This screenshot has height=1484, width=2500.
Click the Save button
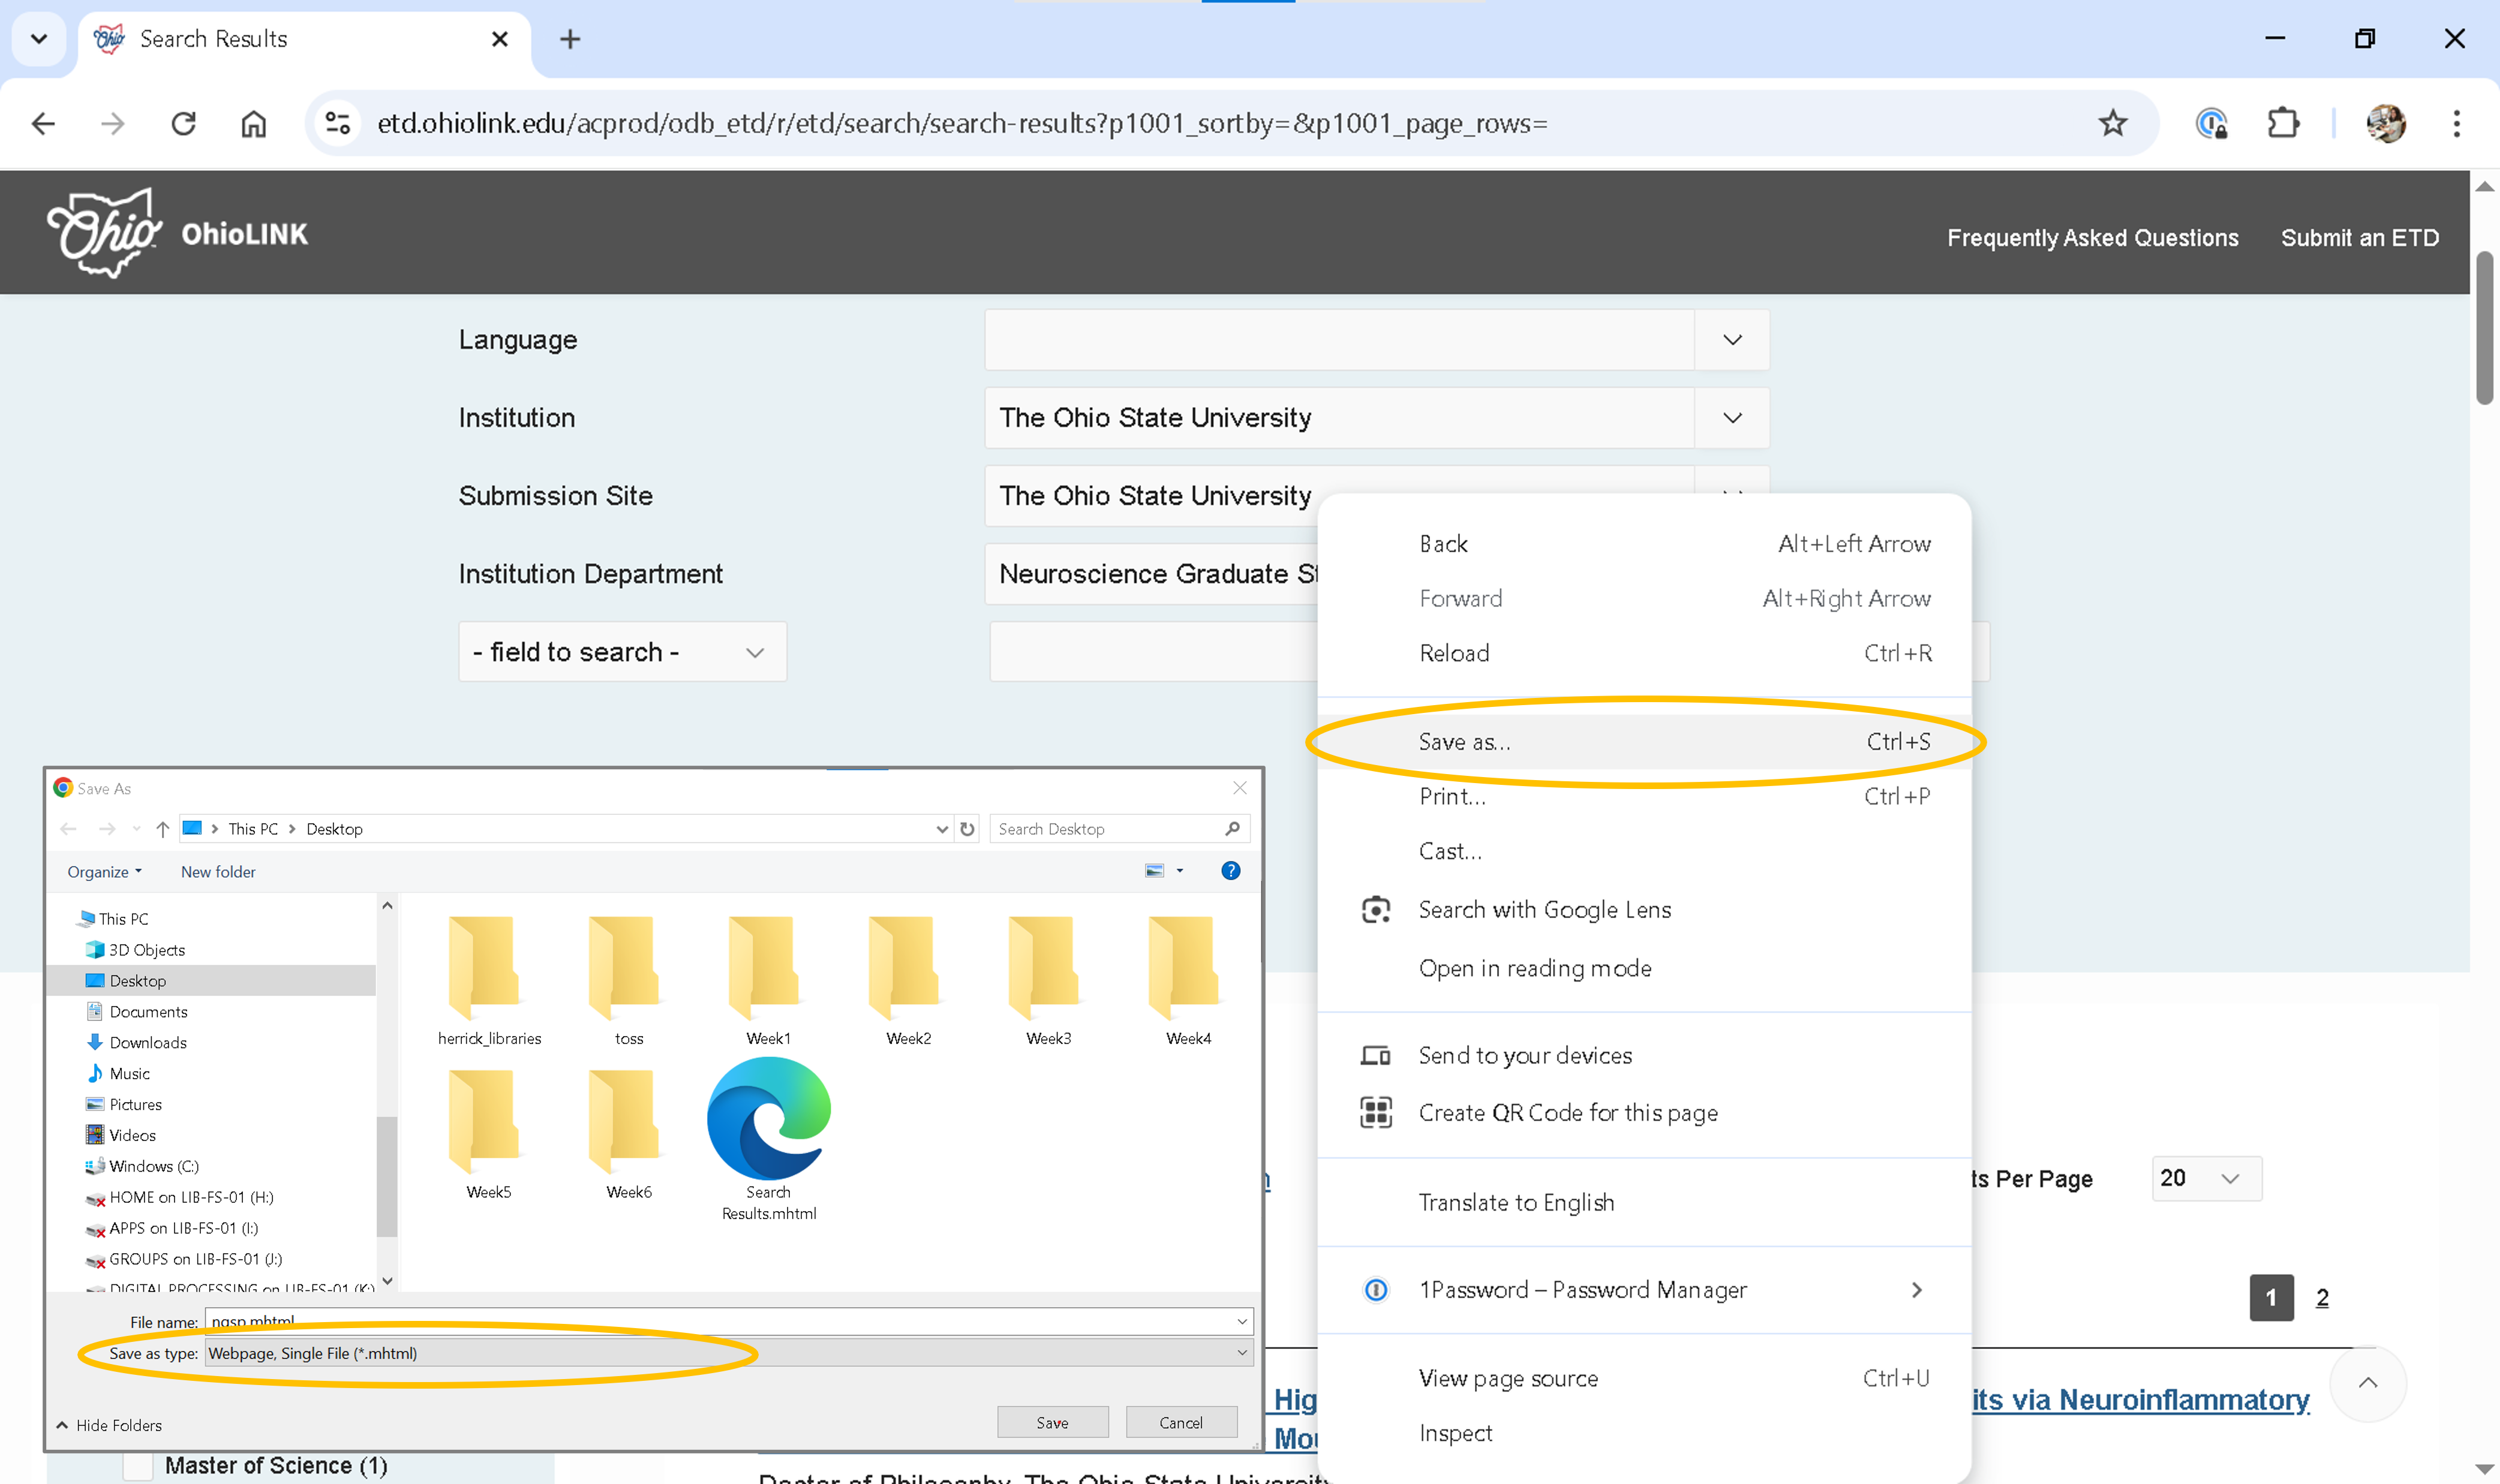click(x=1053, y=1421)
